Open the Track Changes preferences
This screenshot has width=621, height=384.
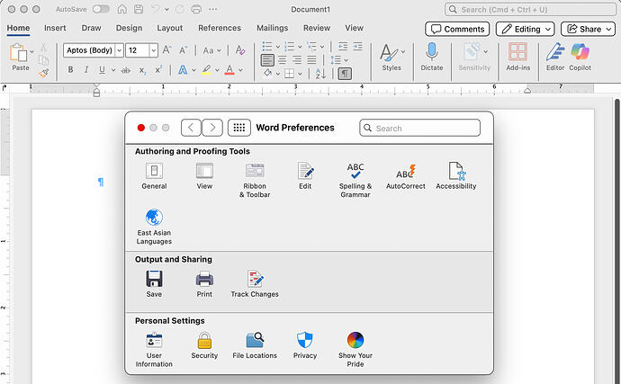(255, 283)
